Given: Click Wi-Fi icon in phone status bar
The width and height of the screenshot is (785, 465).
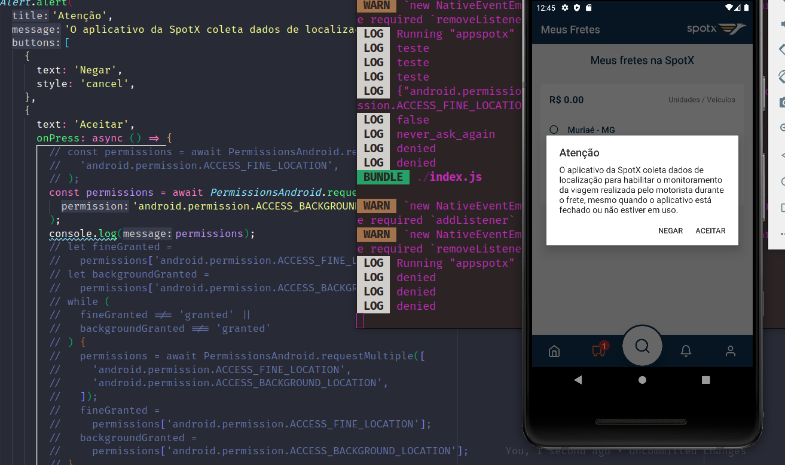Looking at the screenshot, I should click(729, 8).
